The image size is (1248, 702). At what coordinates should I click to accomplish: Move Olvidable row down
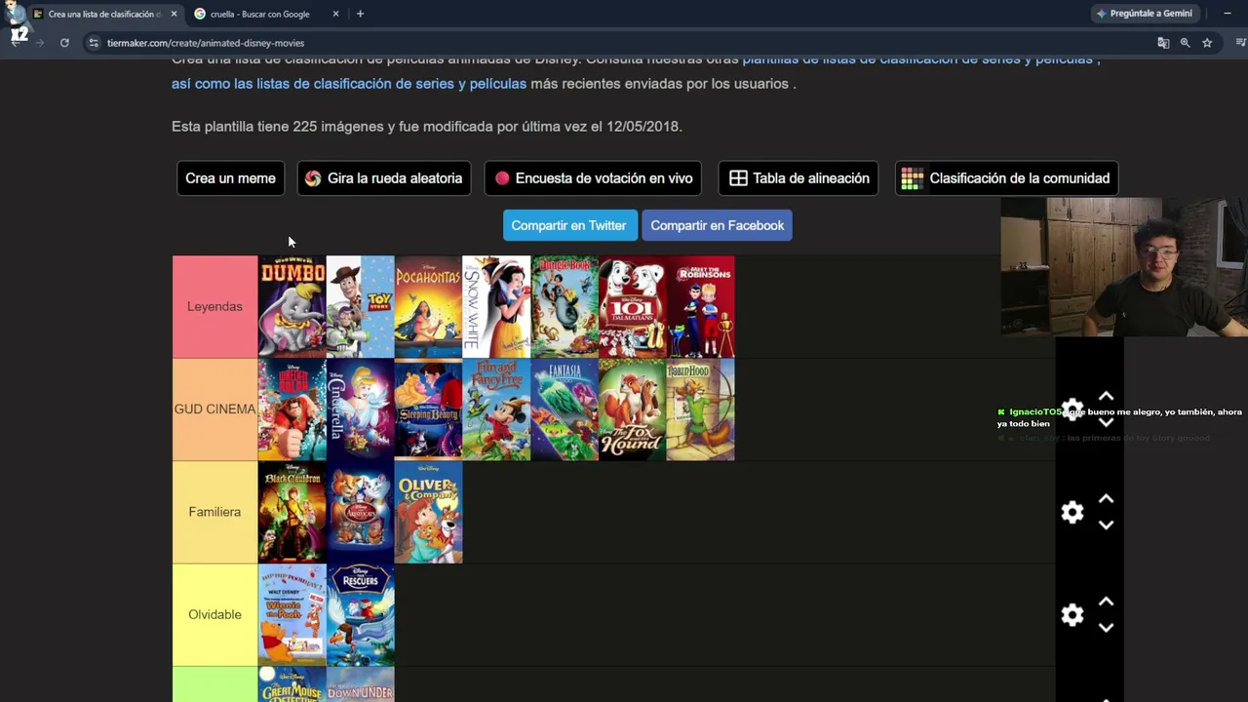point(1106,627)
